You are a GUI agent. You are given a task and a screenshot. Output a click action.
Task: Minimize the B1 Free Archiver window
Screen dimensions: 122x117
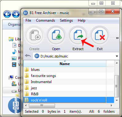[x=93, y=12]
